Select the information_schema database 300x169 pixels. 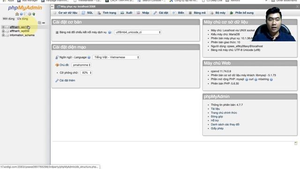point(22,35)
